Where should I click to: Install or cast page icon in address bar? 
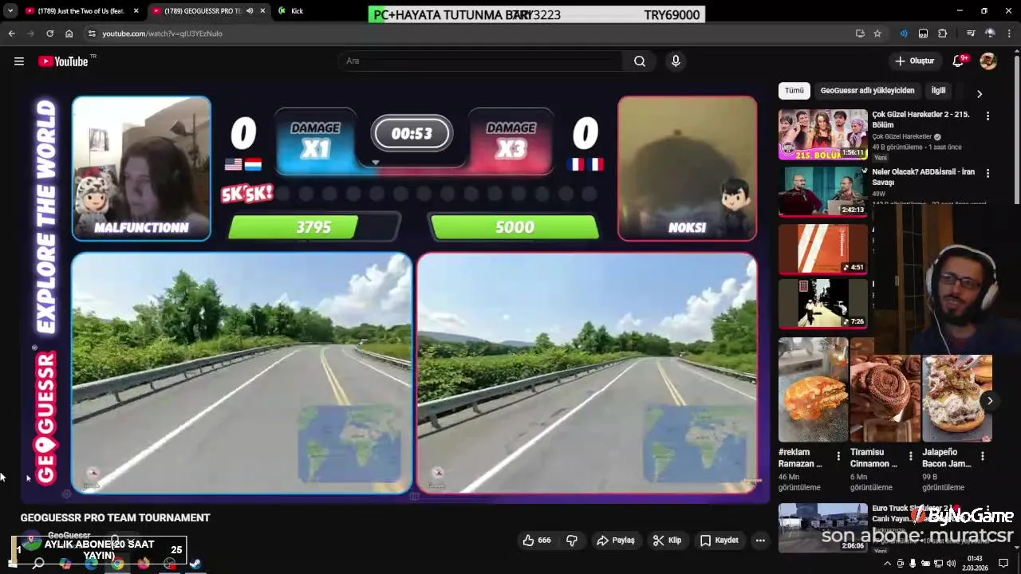tap(860, 33)
